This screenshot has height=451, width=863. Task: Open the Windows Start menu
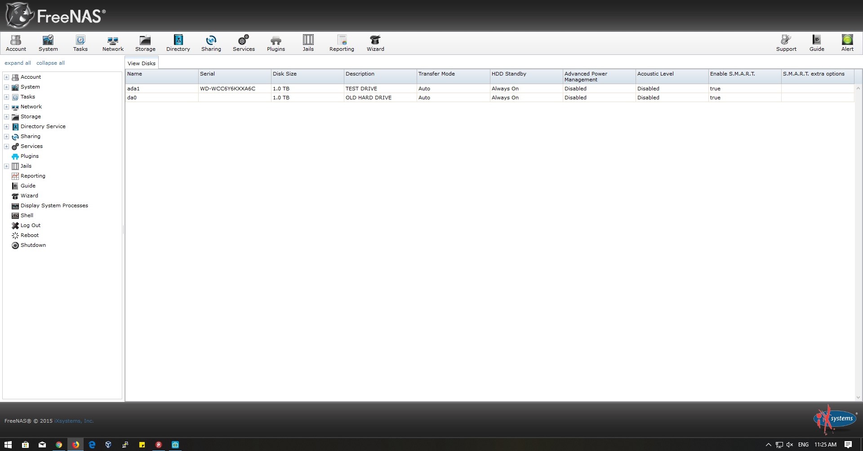[x=8, y=445]
